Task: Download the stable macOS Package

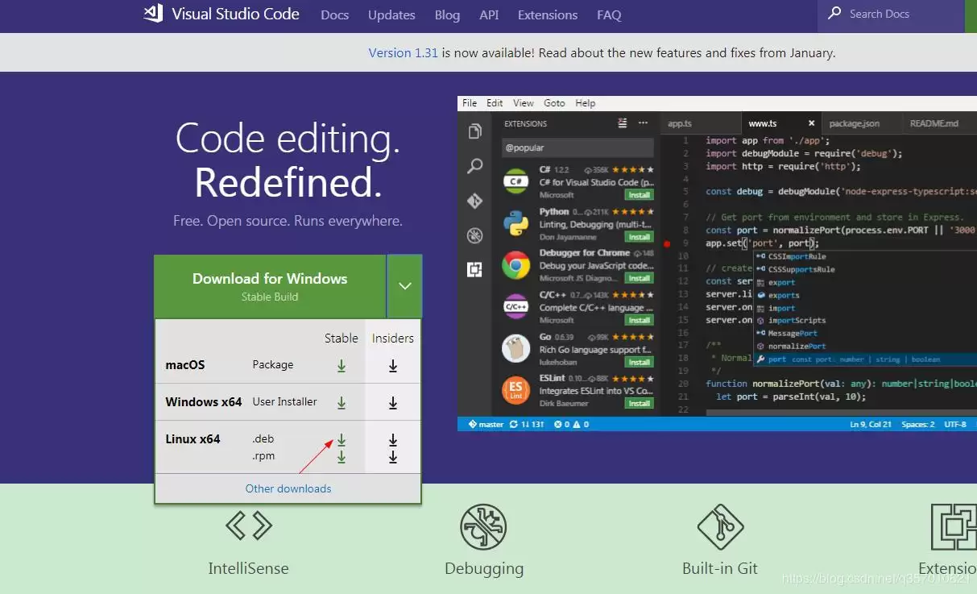Action: [x=341, y=364]
